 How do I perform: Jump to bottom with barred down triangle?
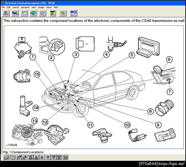point(59,157)
